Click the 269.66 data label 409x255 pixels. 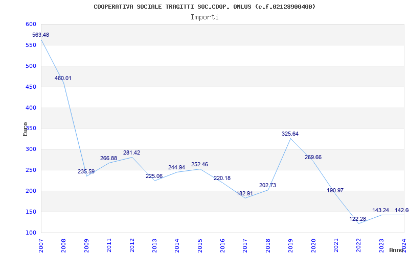click(313, 158)
